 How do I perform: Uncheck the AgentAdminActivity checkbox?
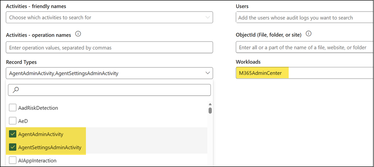[12, 134]
